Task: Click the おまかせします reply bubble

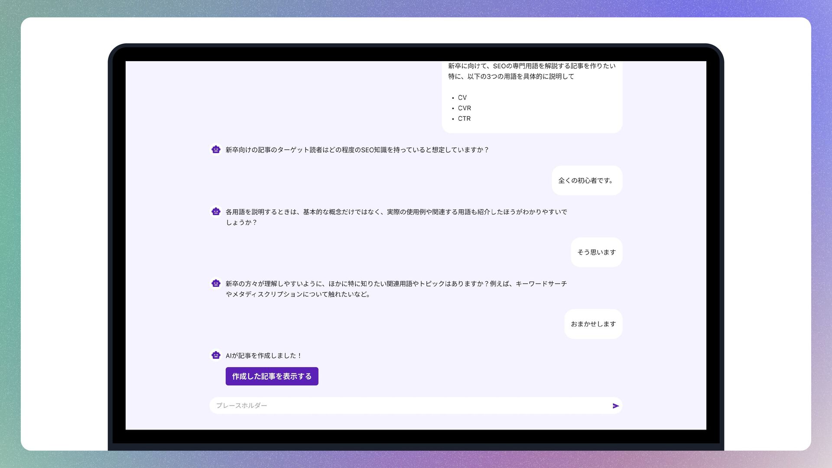Action: [593, 324]
